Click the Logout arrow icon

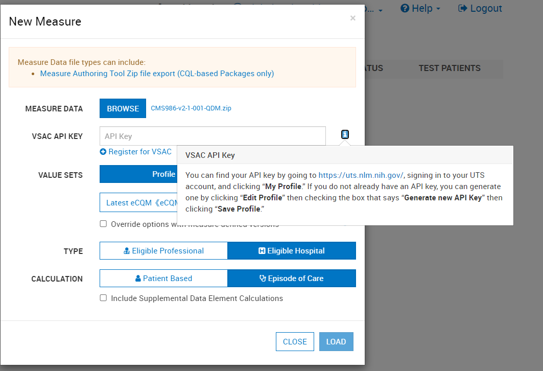(x=463, y=9)
